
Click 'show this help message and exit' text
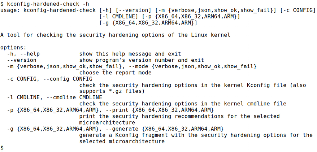pos(130,54)
